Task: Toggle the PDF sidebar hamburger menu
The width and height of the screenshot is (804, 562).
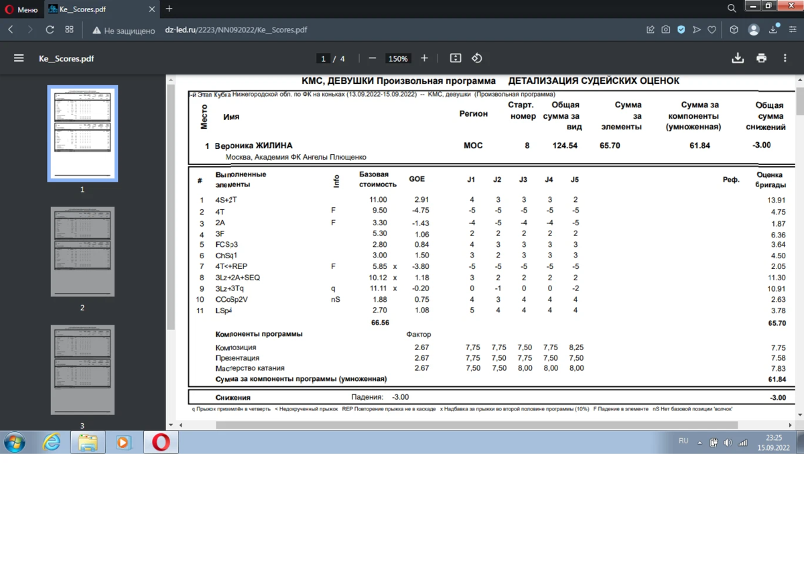Action: (x=19, y=58)
